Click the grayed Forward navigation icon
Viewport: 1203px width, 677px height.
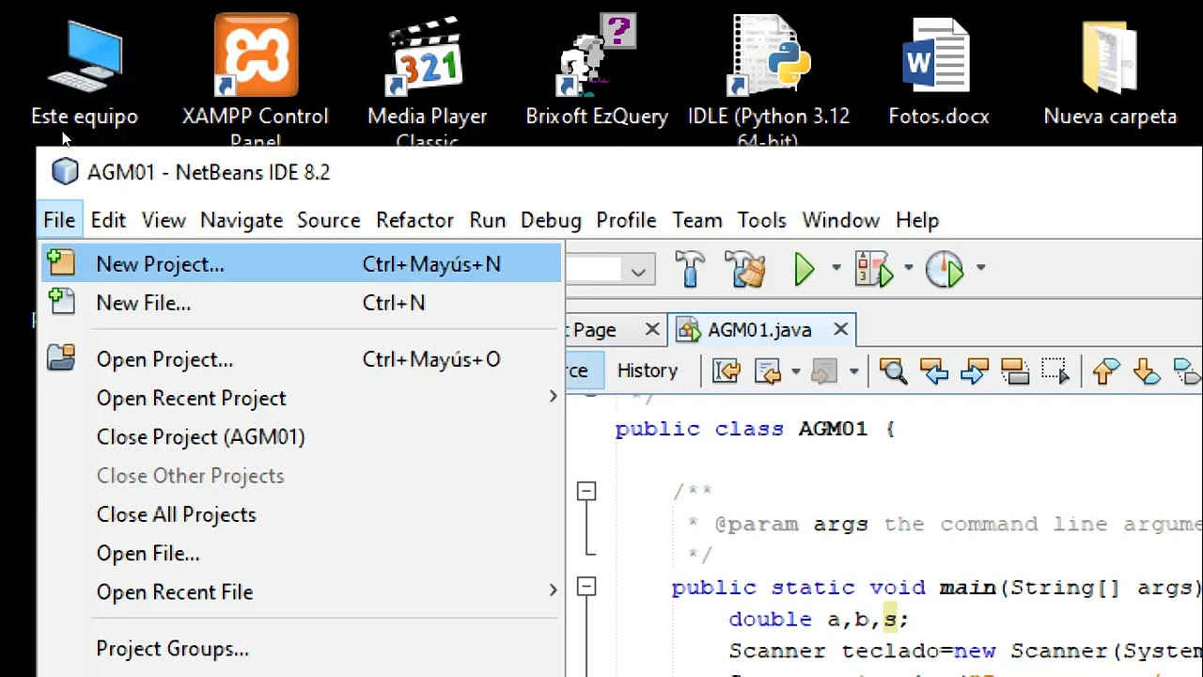(x=824, y=371)
